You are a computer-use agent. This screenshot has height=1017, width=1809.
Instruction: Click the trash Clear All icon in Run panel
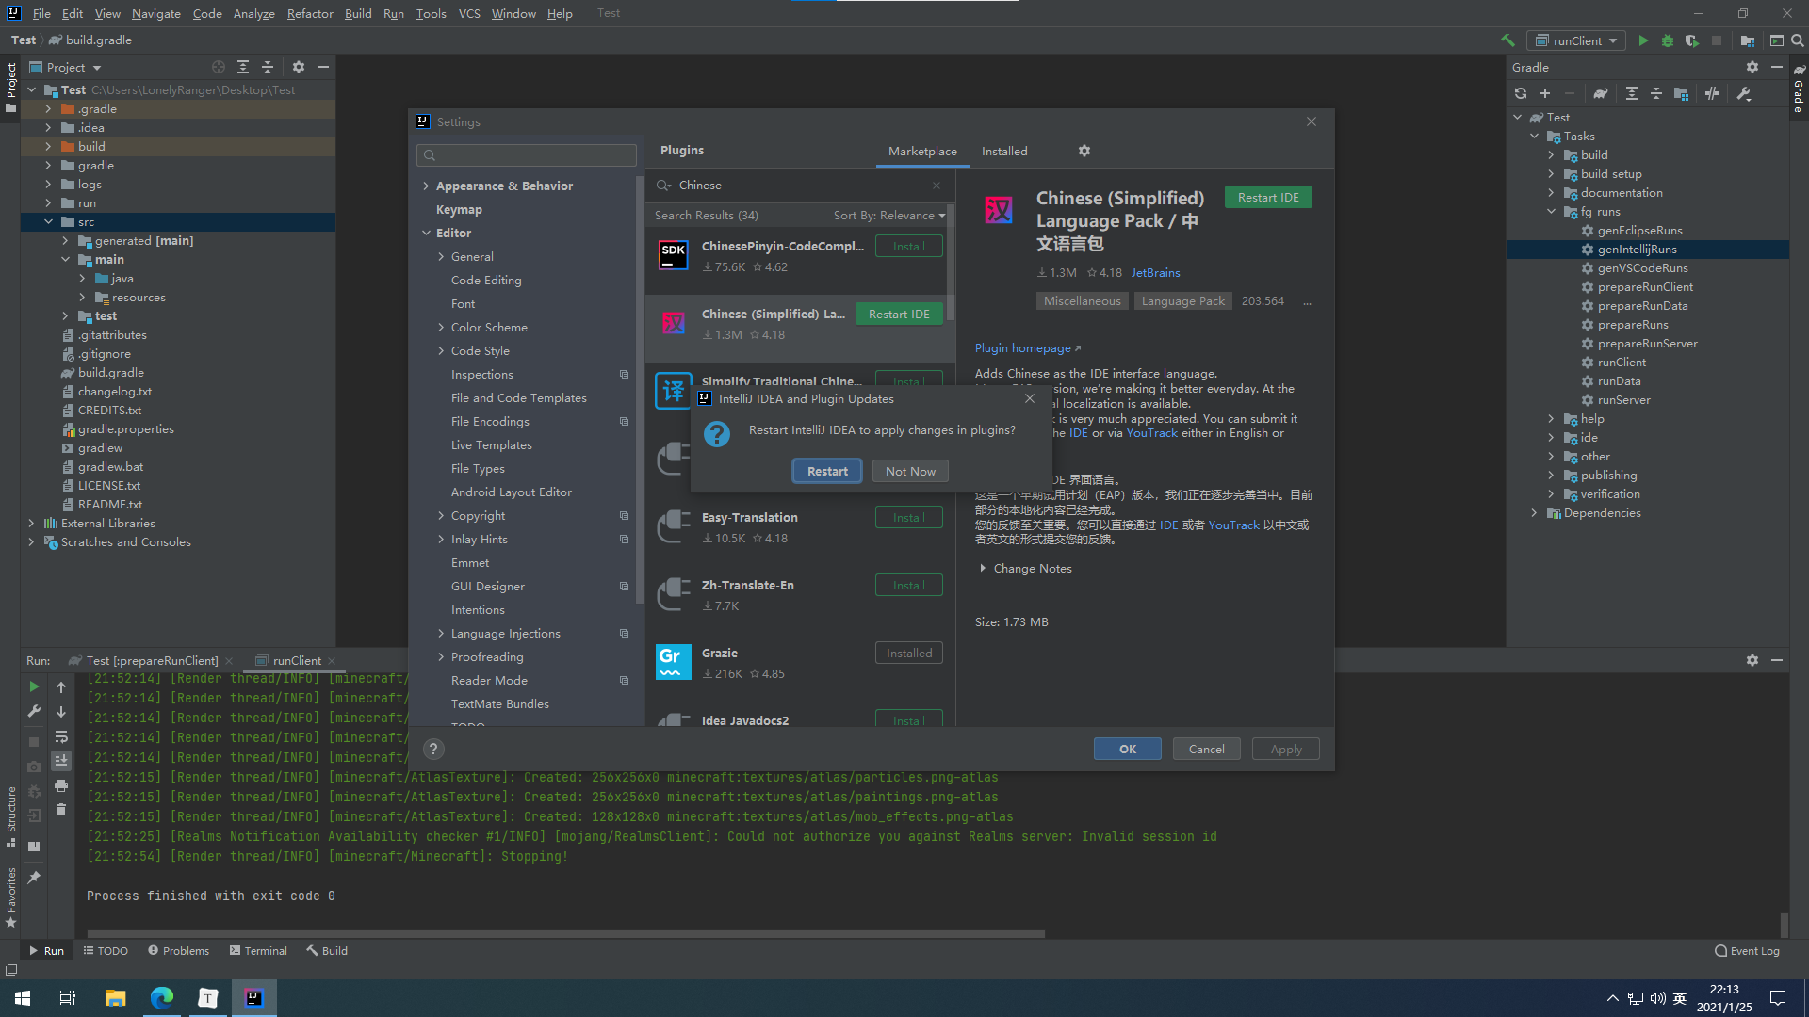[61, 810]
